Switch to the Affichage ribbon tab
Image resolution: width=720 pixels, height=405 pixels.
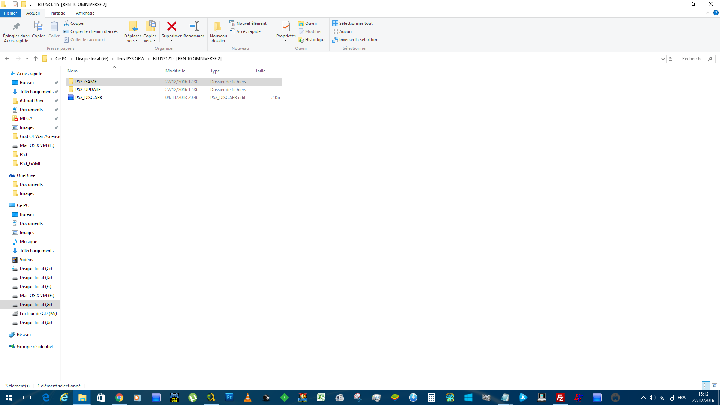pyautogui.click(x=85, y=13)
